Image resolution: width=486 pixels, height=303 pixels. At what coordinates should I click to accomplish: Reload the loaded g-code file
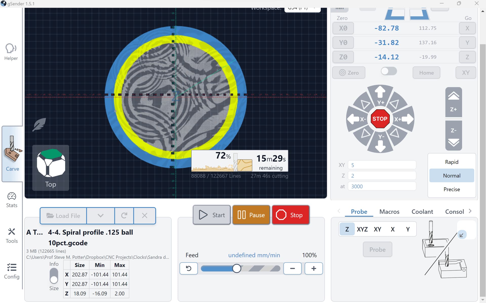(x=124, y=216)
